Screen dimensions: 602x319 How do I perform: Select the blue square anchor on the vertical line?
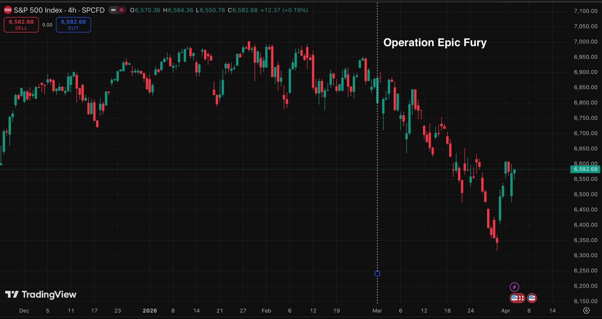click(x=377, y=274)
